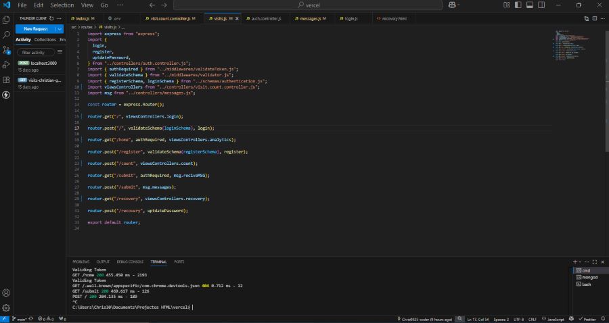Open the new terminal launch profile dropdown

[x=581, y=261]
